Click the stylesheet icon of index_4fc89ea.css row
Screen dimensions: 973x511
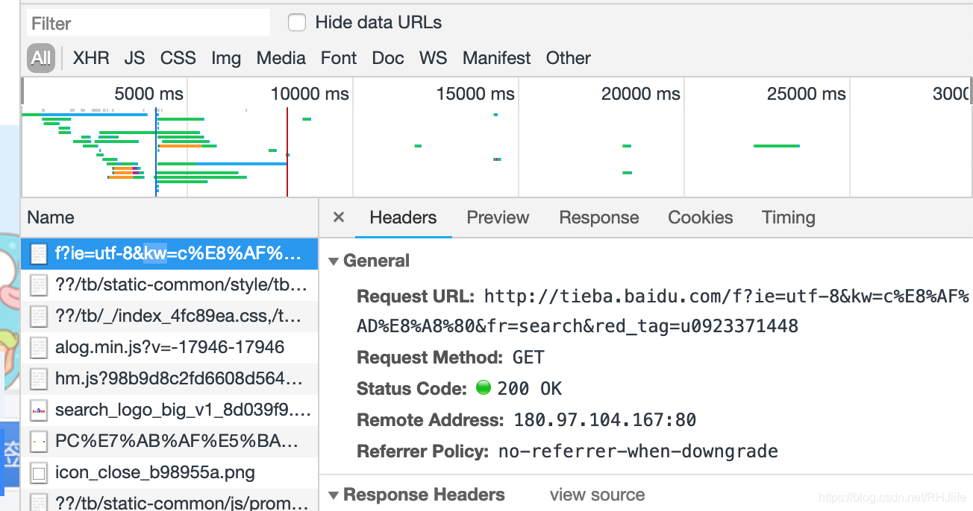coord(39,316)
